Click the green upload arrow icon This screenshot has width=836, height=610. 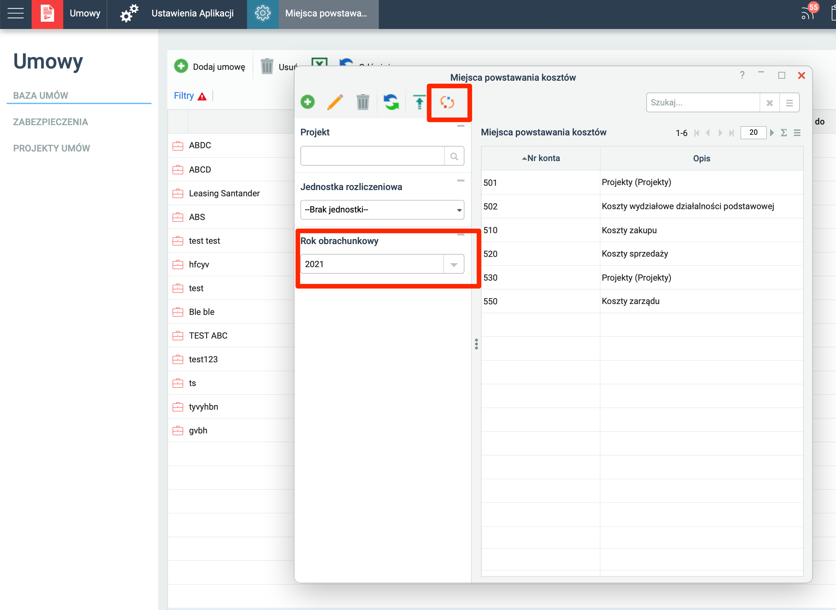[x=419, y=102]
